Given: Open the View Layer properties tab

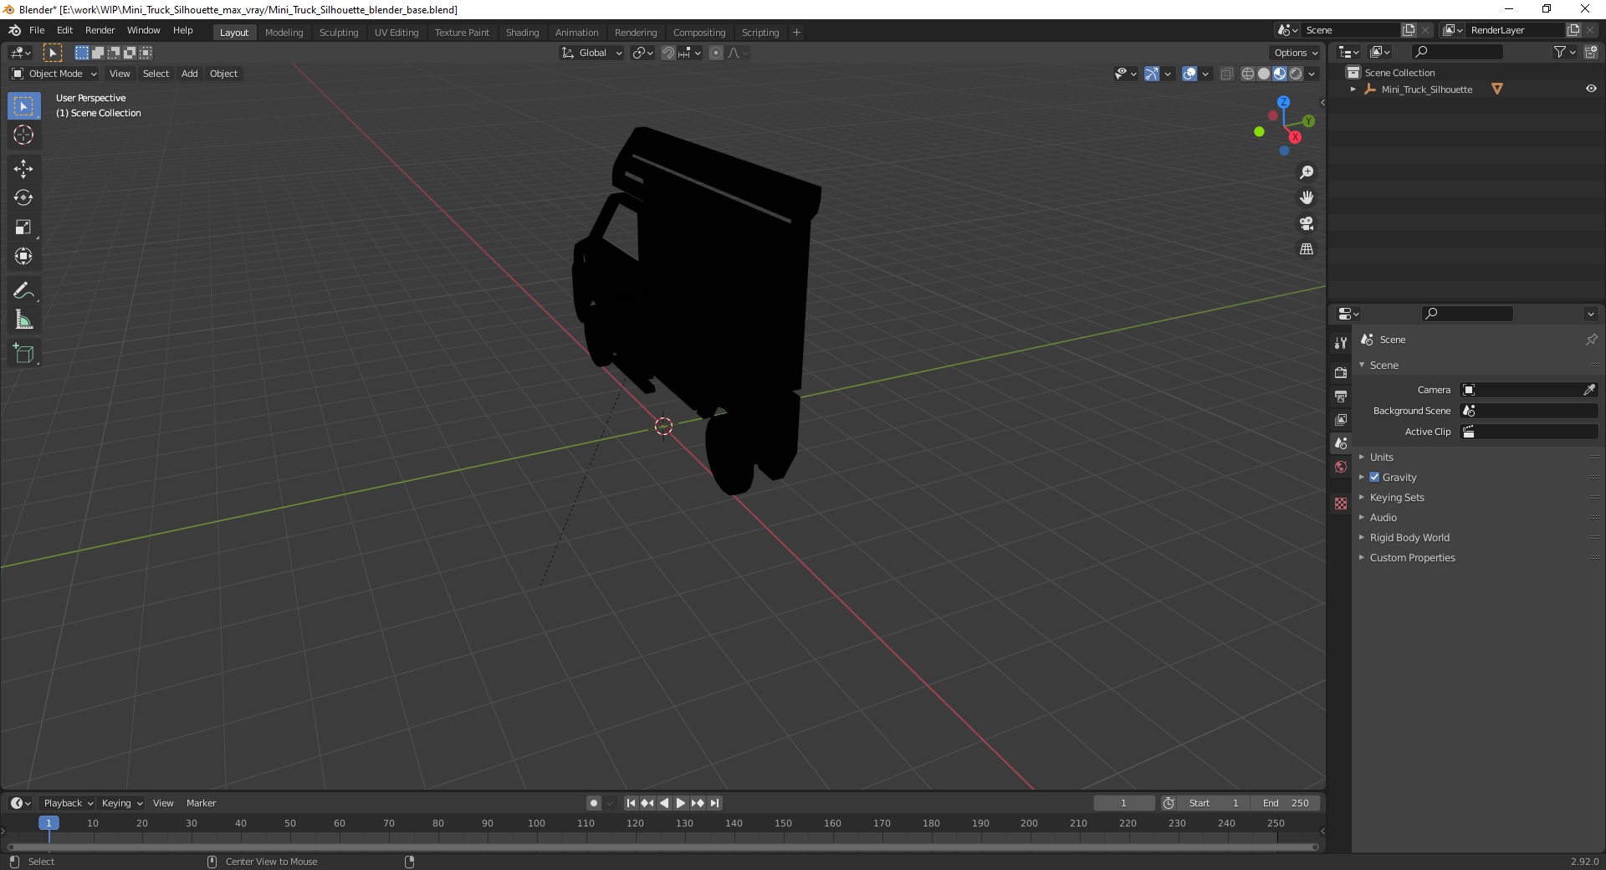Looking at the screenshot, I should click(1341, 419).
